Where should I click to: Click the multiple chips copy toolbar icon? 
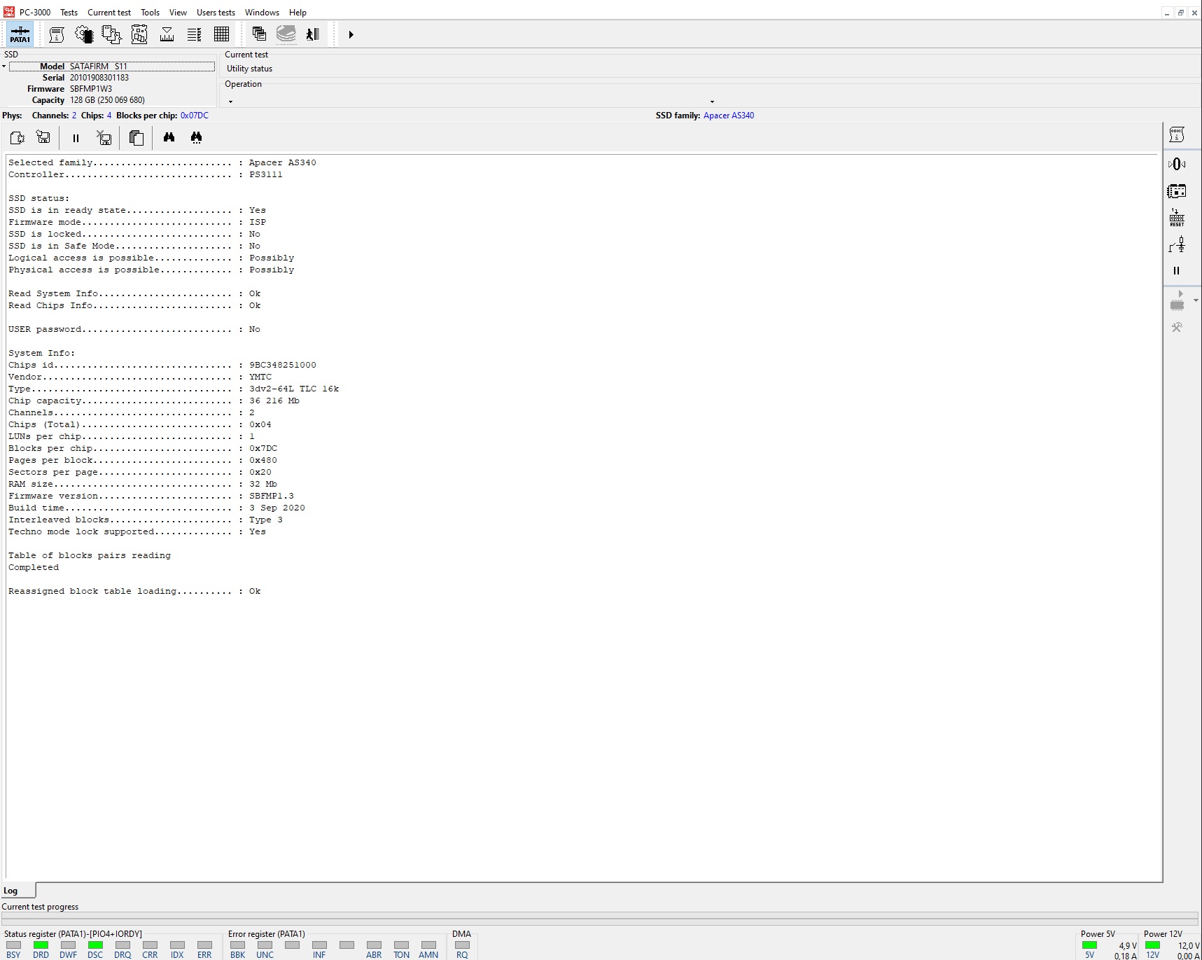coord(111,34)
